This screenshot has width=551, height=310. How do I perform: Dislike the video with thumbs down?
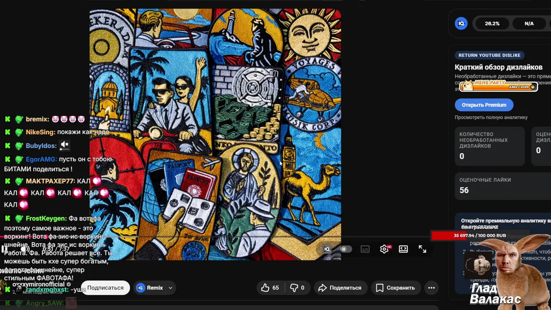[x=297, y=288]
